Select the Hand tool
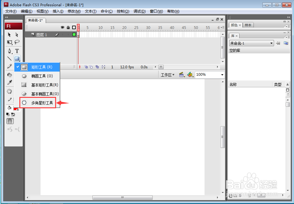The image size is (294, 204). tap(9, 91)
